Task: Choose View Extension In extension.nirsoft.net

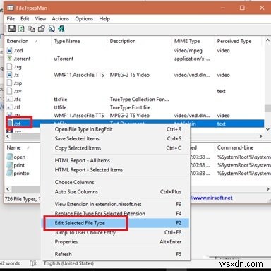Action: click(x=115, y=204)
